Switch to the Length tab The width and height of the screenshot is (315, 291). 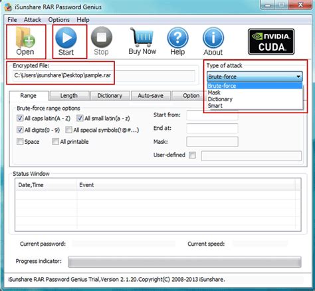(x=69, y=96)
